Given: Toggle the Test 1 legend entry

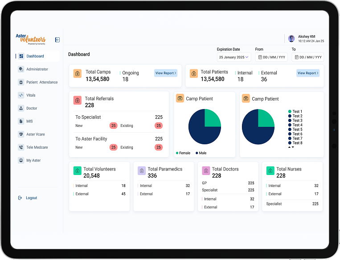Looking at the screenshot, I should 295,112.
